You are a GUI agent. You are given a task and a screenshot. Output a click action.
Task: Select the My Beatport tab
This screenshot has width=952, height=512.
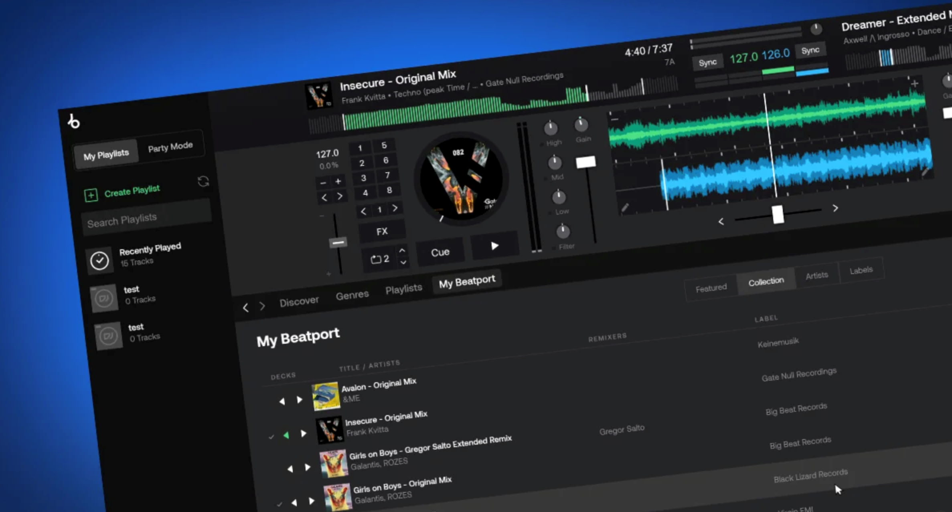point(467,281)
